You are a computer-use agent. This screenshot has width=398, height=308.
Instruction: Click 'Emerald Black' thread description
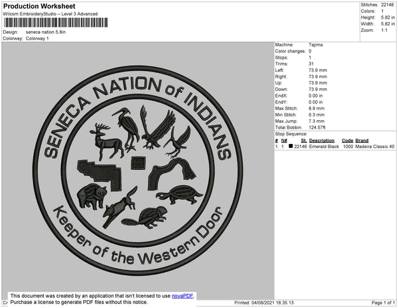click(x=324, y=147)
